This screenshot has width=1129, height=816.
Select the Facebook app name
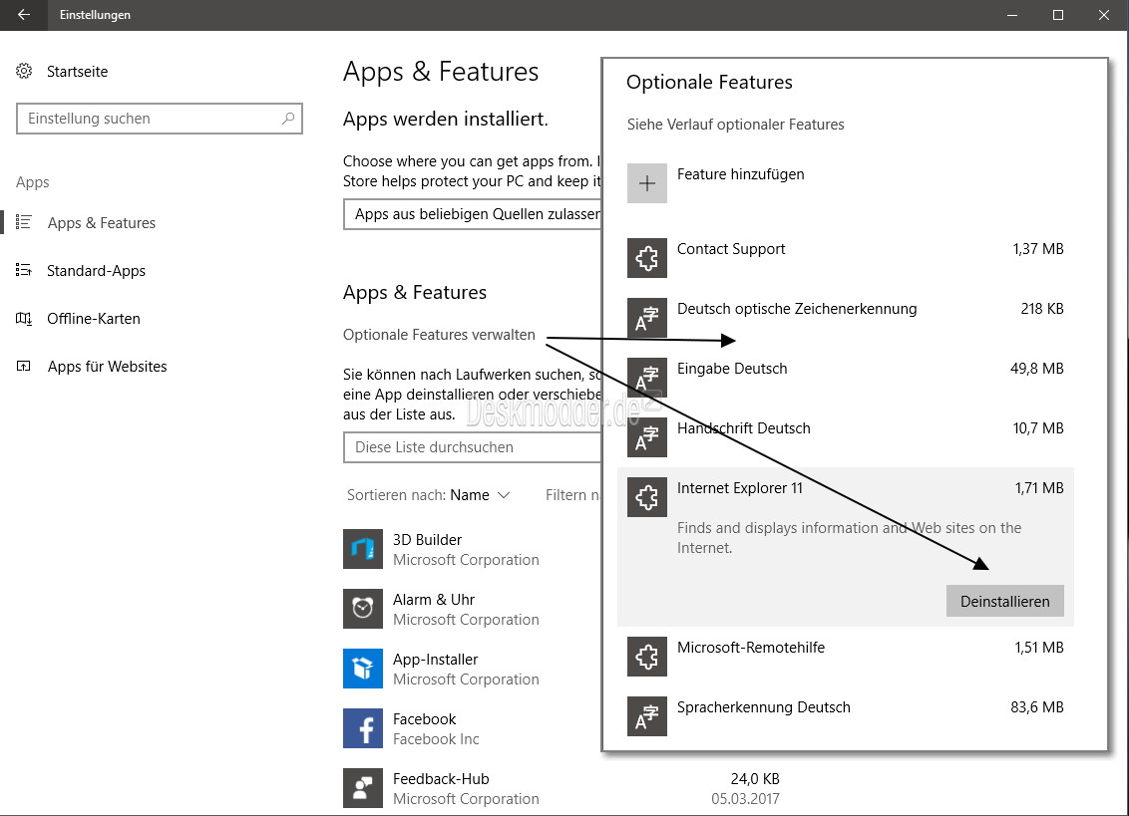point(424,719)
